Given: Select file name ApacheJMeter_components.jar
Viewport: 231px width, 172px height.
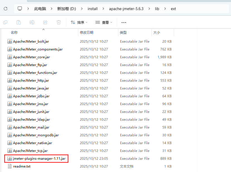Looking at the screenshot, I should (38, 49).
